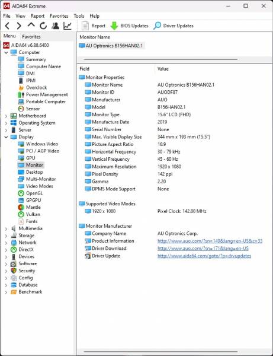This screenshot has width=273, height=356.
Task: Select the Windows Video icon
Action: [x=21, y=144]
